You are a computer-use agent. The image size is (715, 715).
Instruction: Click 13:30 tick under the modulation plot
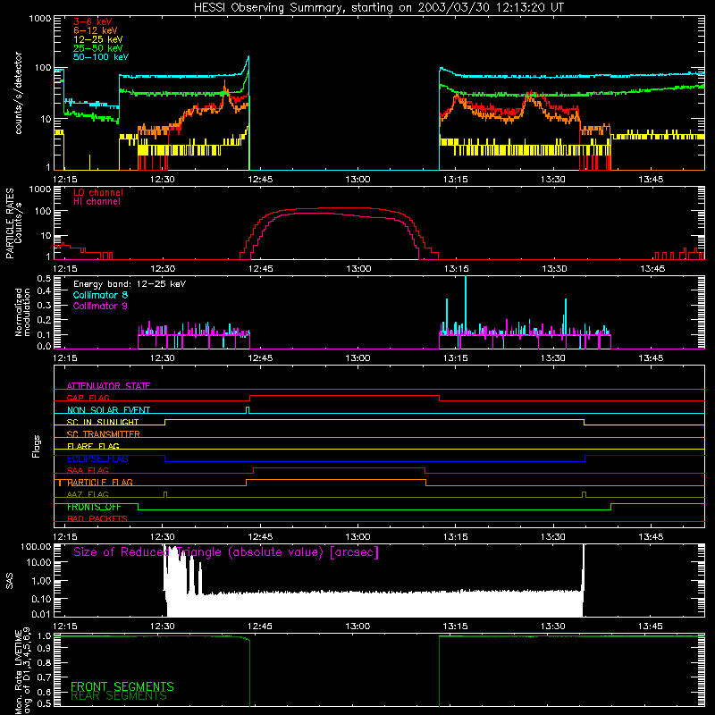[x=552, y=358]
